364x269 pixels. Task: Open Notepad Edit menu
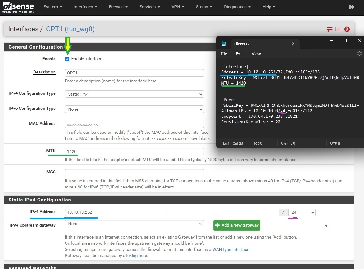[x=239, y=54]
